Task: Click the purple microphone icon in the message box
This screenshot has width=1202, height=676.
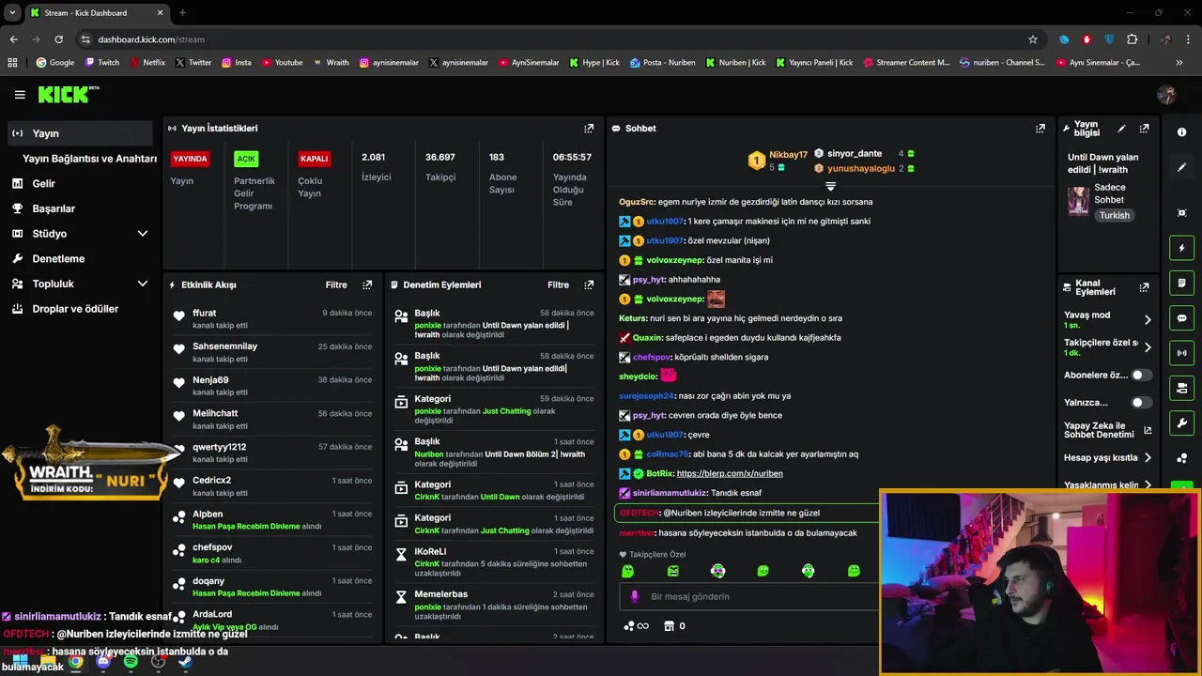Action: [x=635, y=596]
